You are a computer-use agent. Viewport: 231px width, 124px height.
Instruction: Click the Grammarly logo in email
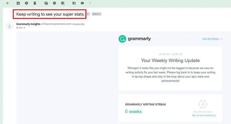135,39
